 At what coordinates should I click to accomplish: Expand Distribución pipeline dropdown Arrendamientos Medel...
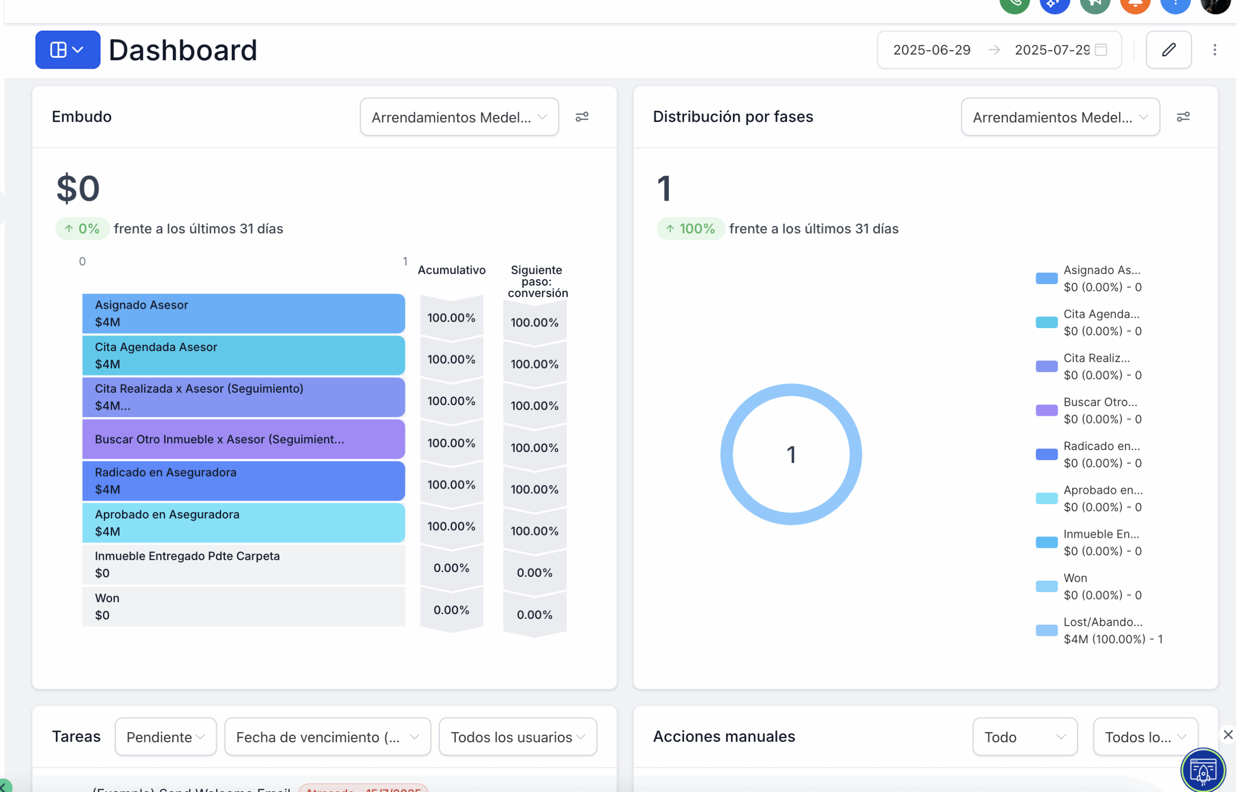point(1060,117)
